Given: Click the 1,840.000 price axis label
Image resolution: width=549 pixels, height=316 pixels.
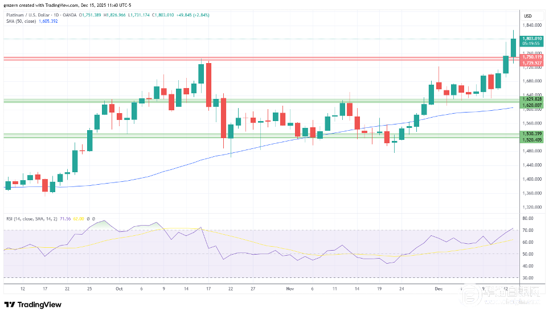Looking at the screenshot, I should coord(531,26).
